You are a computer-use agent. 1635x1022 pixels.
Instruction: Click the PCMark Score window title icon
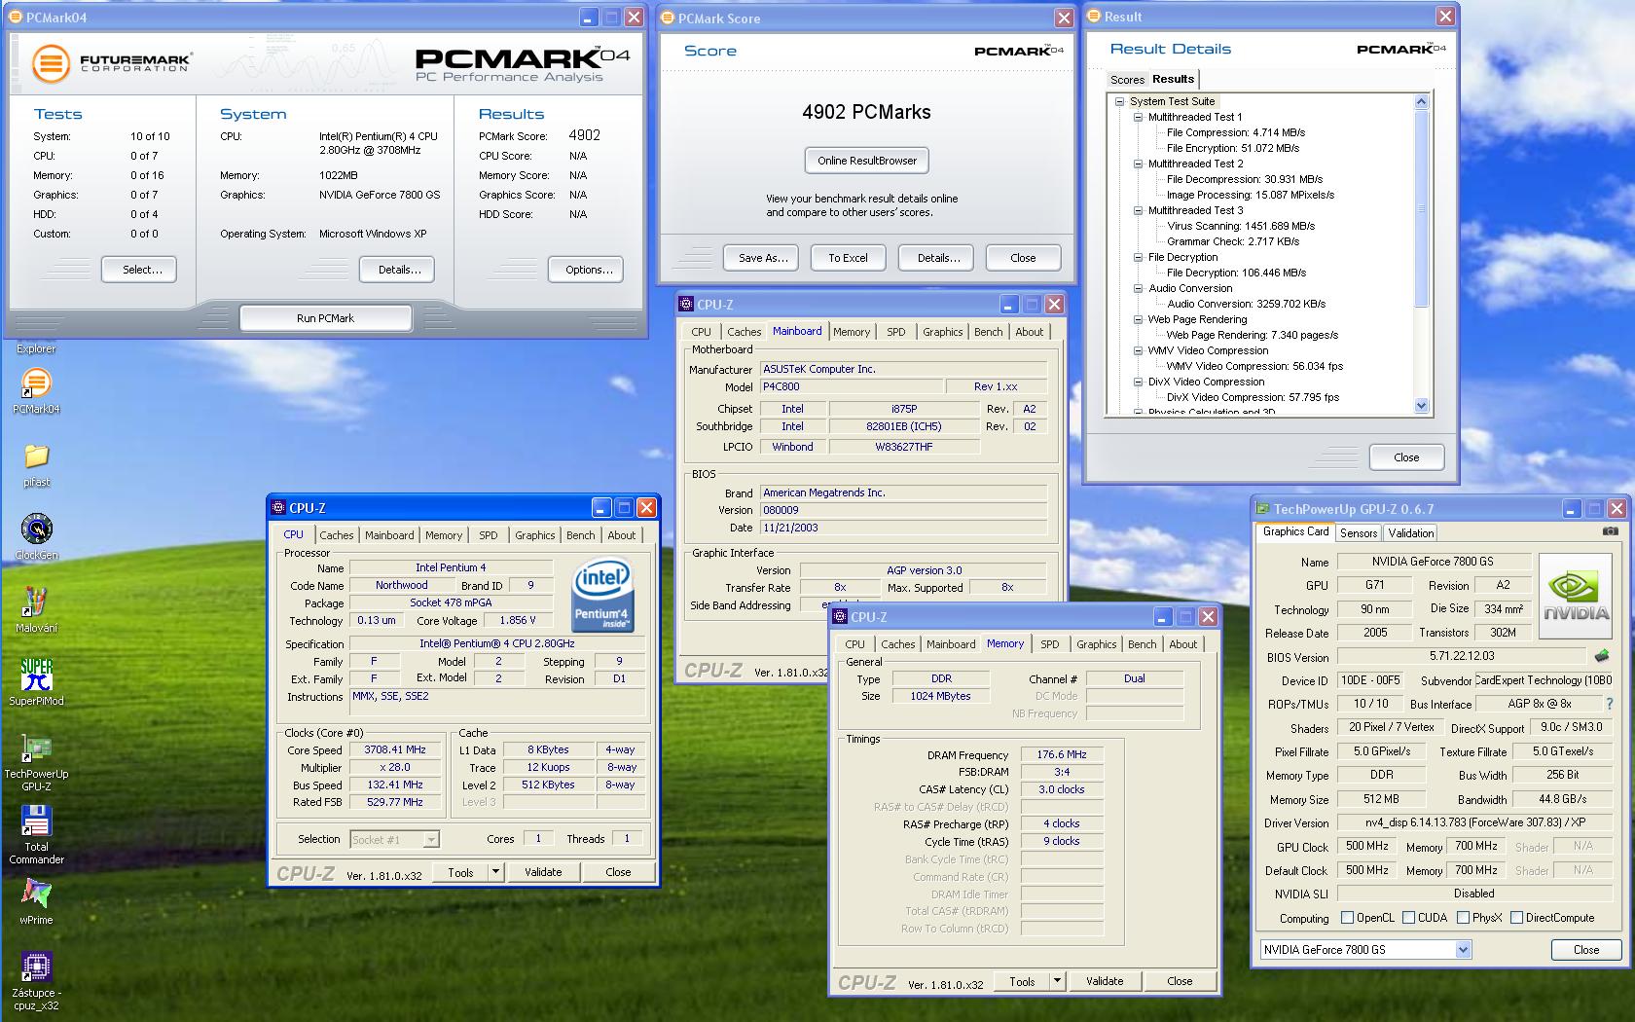pos(668,18)
